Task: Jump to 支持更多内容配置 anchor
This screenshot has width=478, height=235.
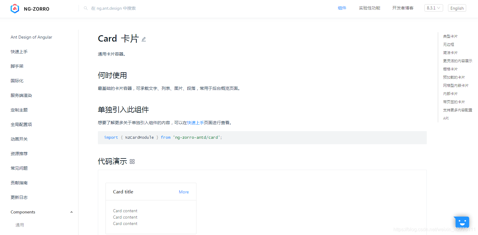Action: click(458, 110)
